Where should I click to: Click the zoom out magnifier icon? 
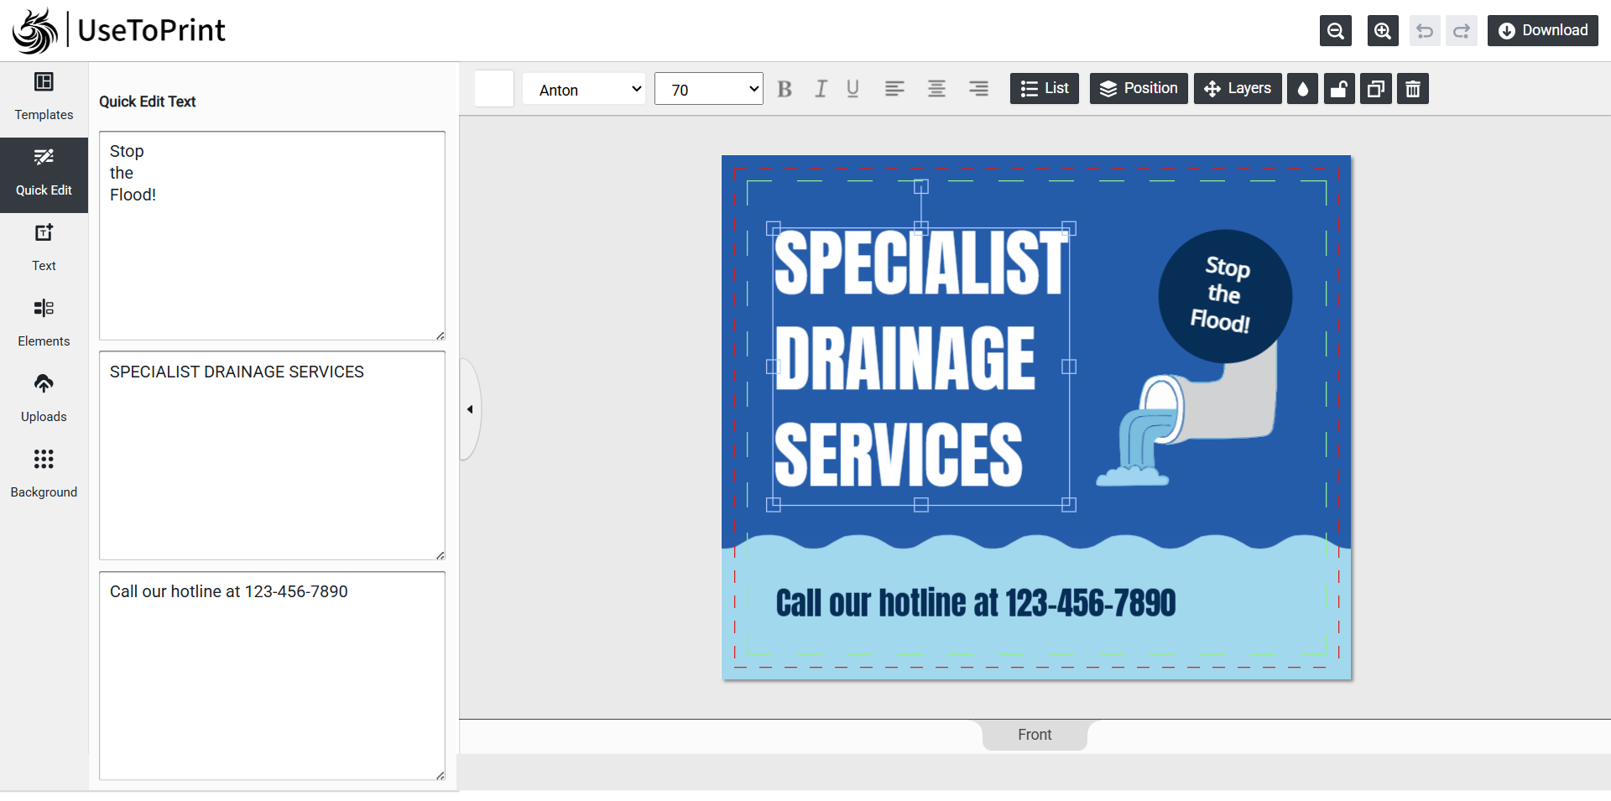click(x=1335, y=31)
